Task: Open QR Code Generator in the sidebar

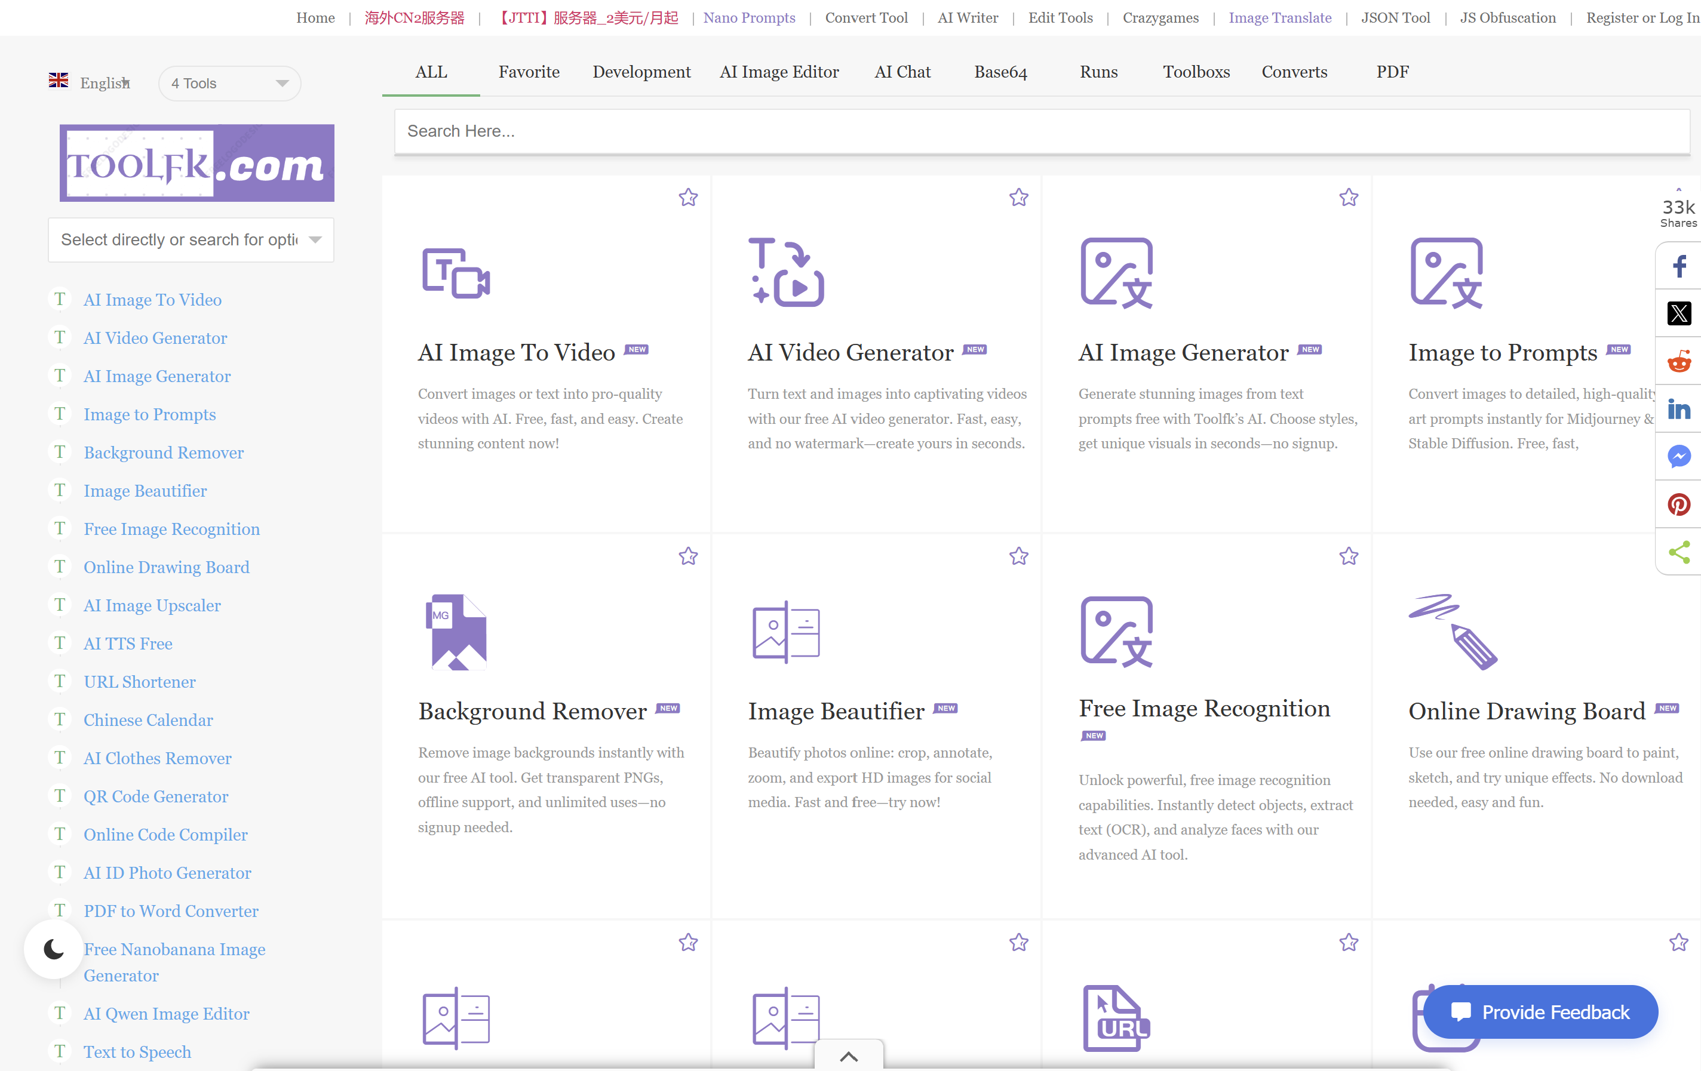Action: (155, 796)
